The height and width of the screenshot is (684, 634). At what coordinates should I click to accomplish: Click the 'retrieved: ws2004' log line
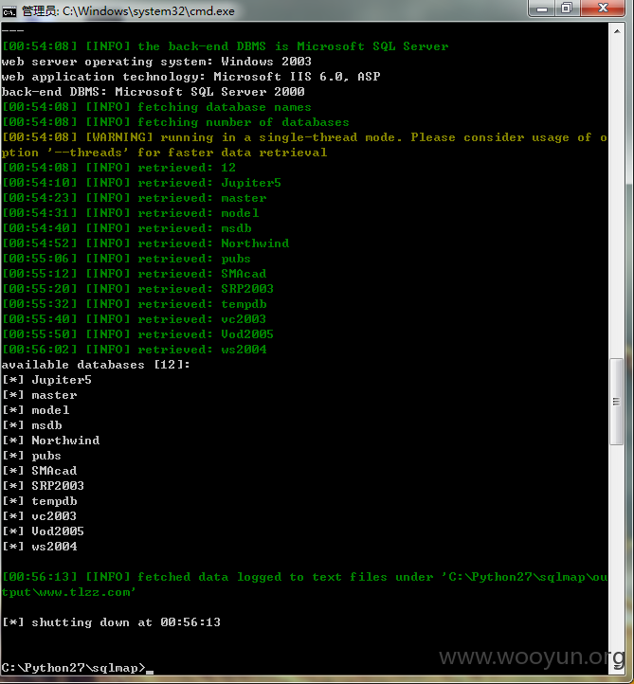134,350
